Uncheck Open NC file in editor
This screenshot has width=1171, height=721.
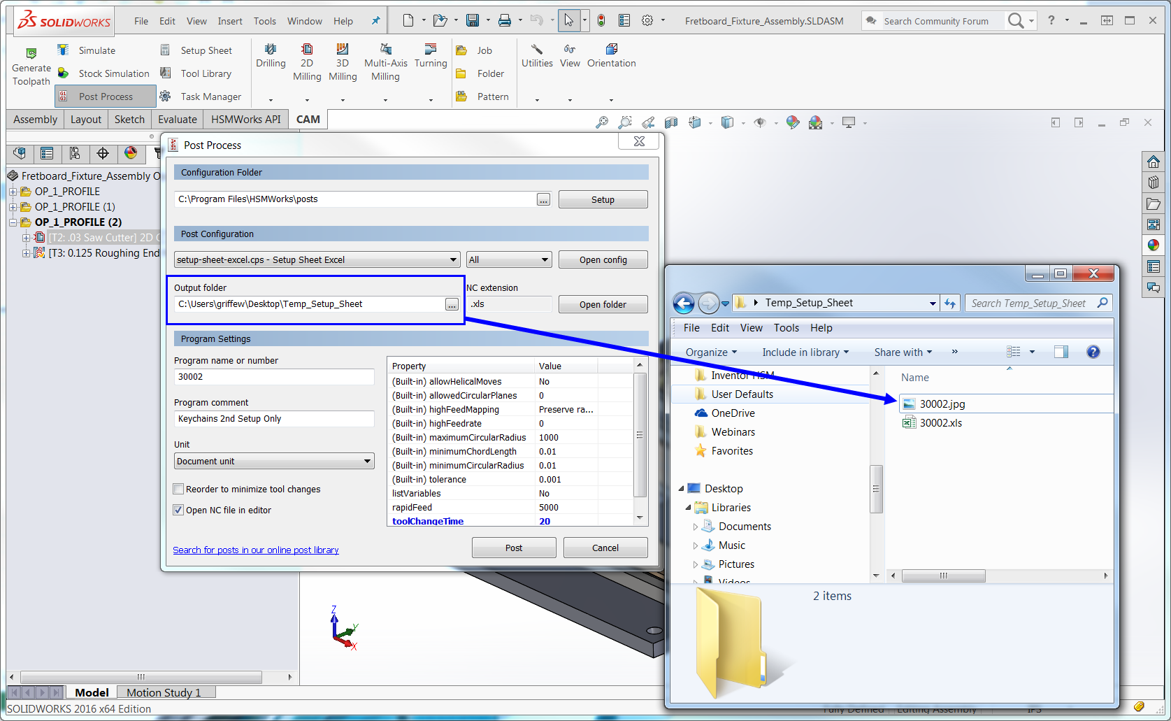click(178, 510)
